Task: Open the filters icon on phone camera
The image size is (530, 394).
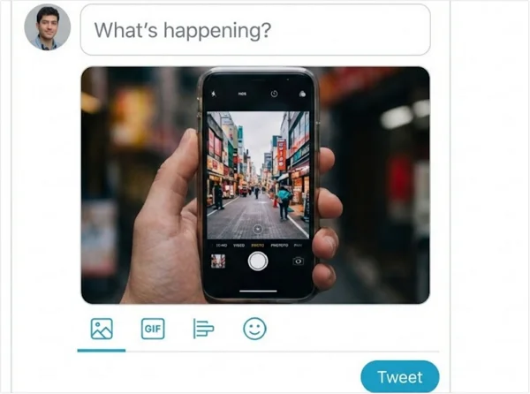Action: click(x=302, y=94)
